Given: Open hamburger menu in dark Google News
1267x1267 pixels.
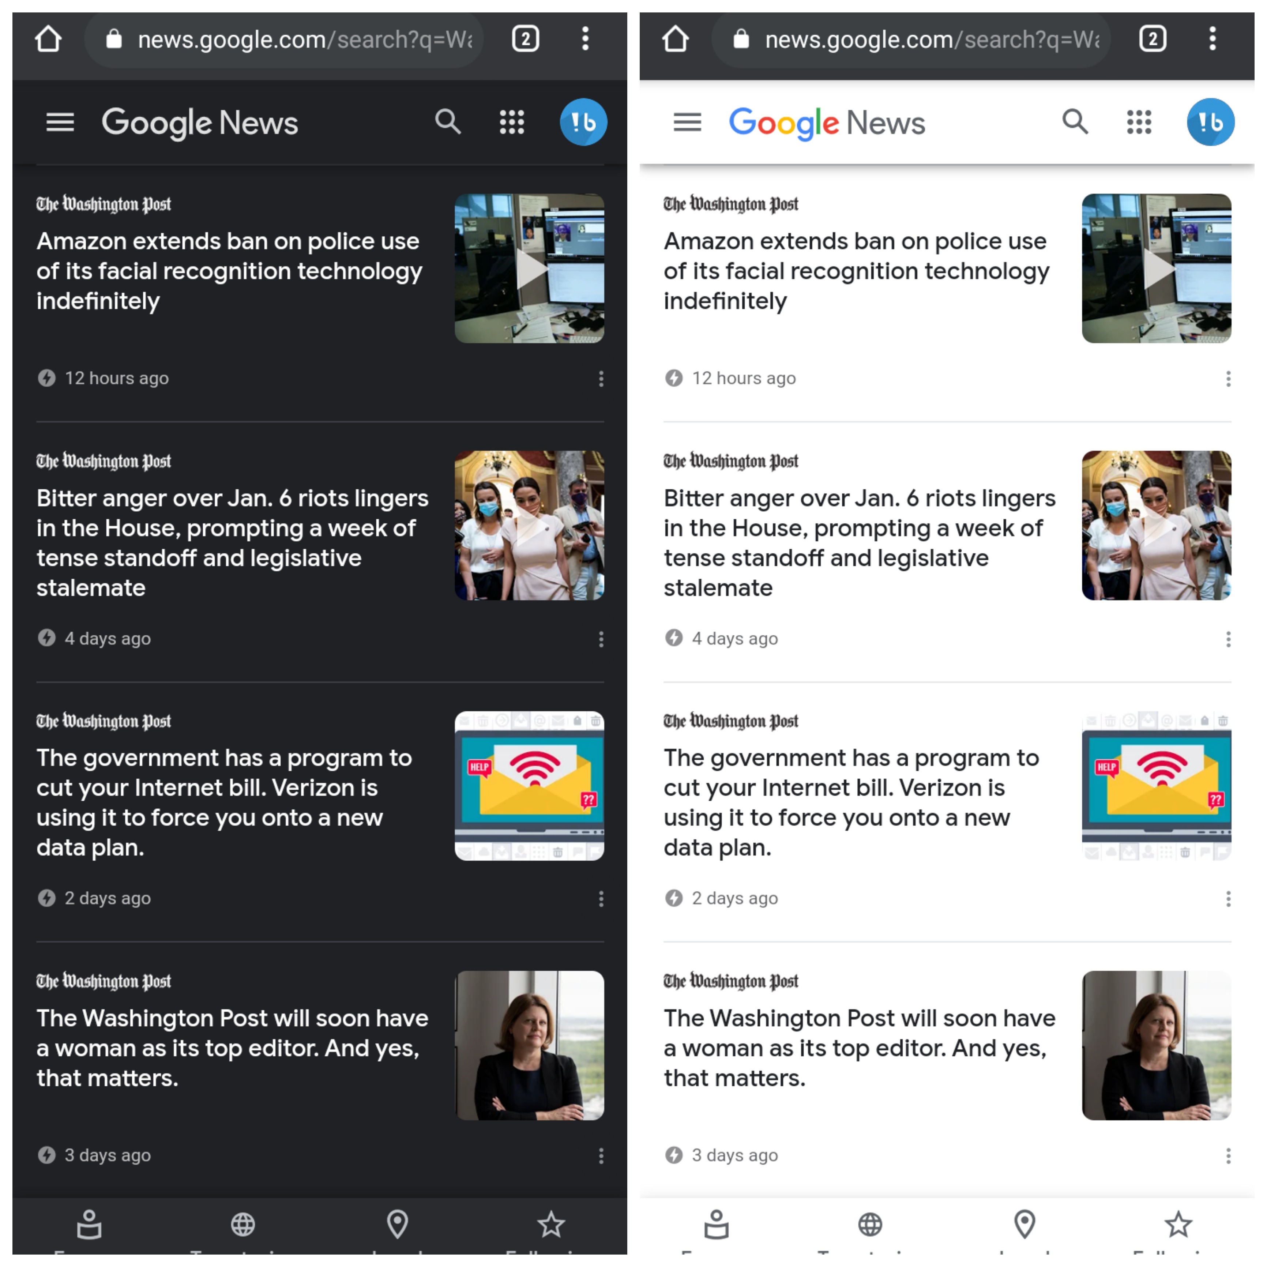Looking at the screenshot, I should point(60,122).
